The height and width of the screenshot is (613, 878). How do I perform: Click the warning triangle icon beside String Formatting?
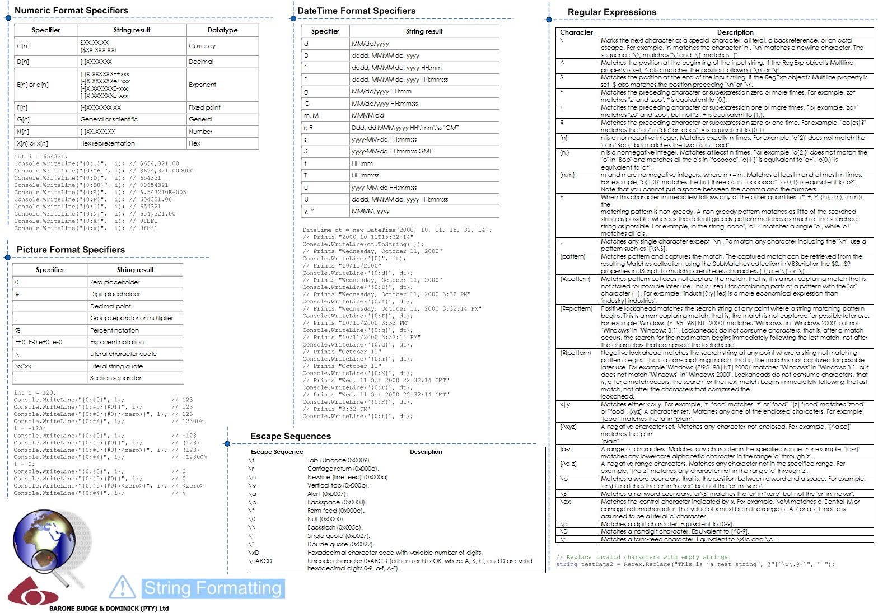[x=122, y=587]
